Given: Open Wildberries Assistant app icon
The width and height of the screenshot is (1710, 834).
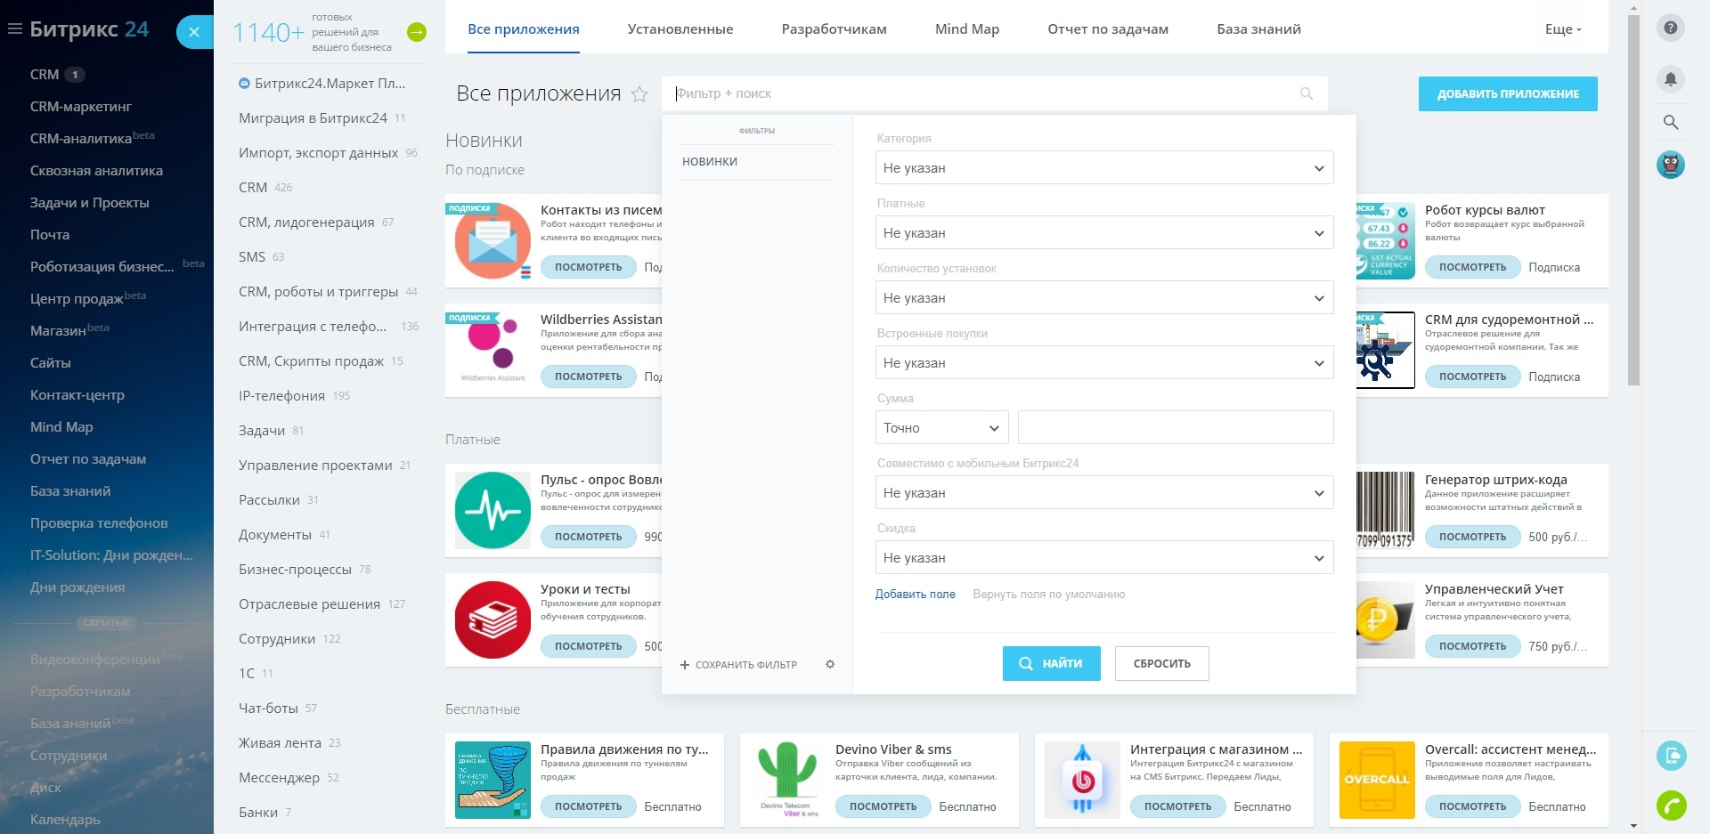Looking at the screenshot, I should pyautogui.click(x=493, y=350).
